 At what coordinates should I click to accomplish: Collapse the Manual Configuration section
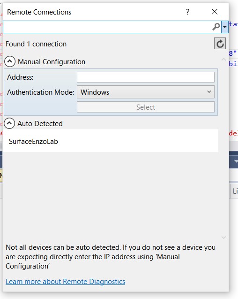(10, 61)
